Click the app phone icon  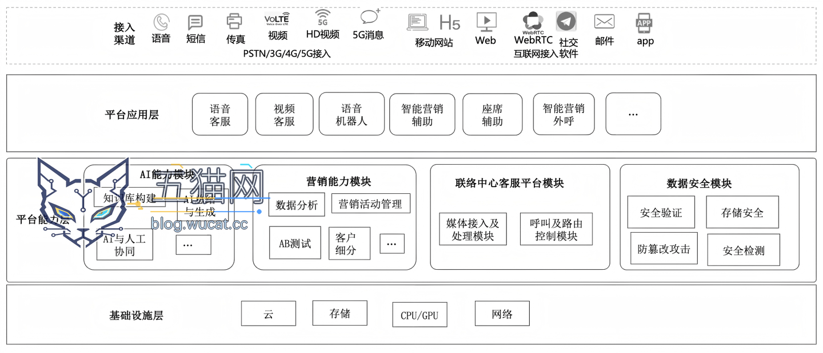pyautogui.click(x=644, y=23)
